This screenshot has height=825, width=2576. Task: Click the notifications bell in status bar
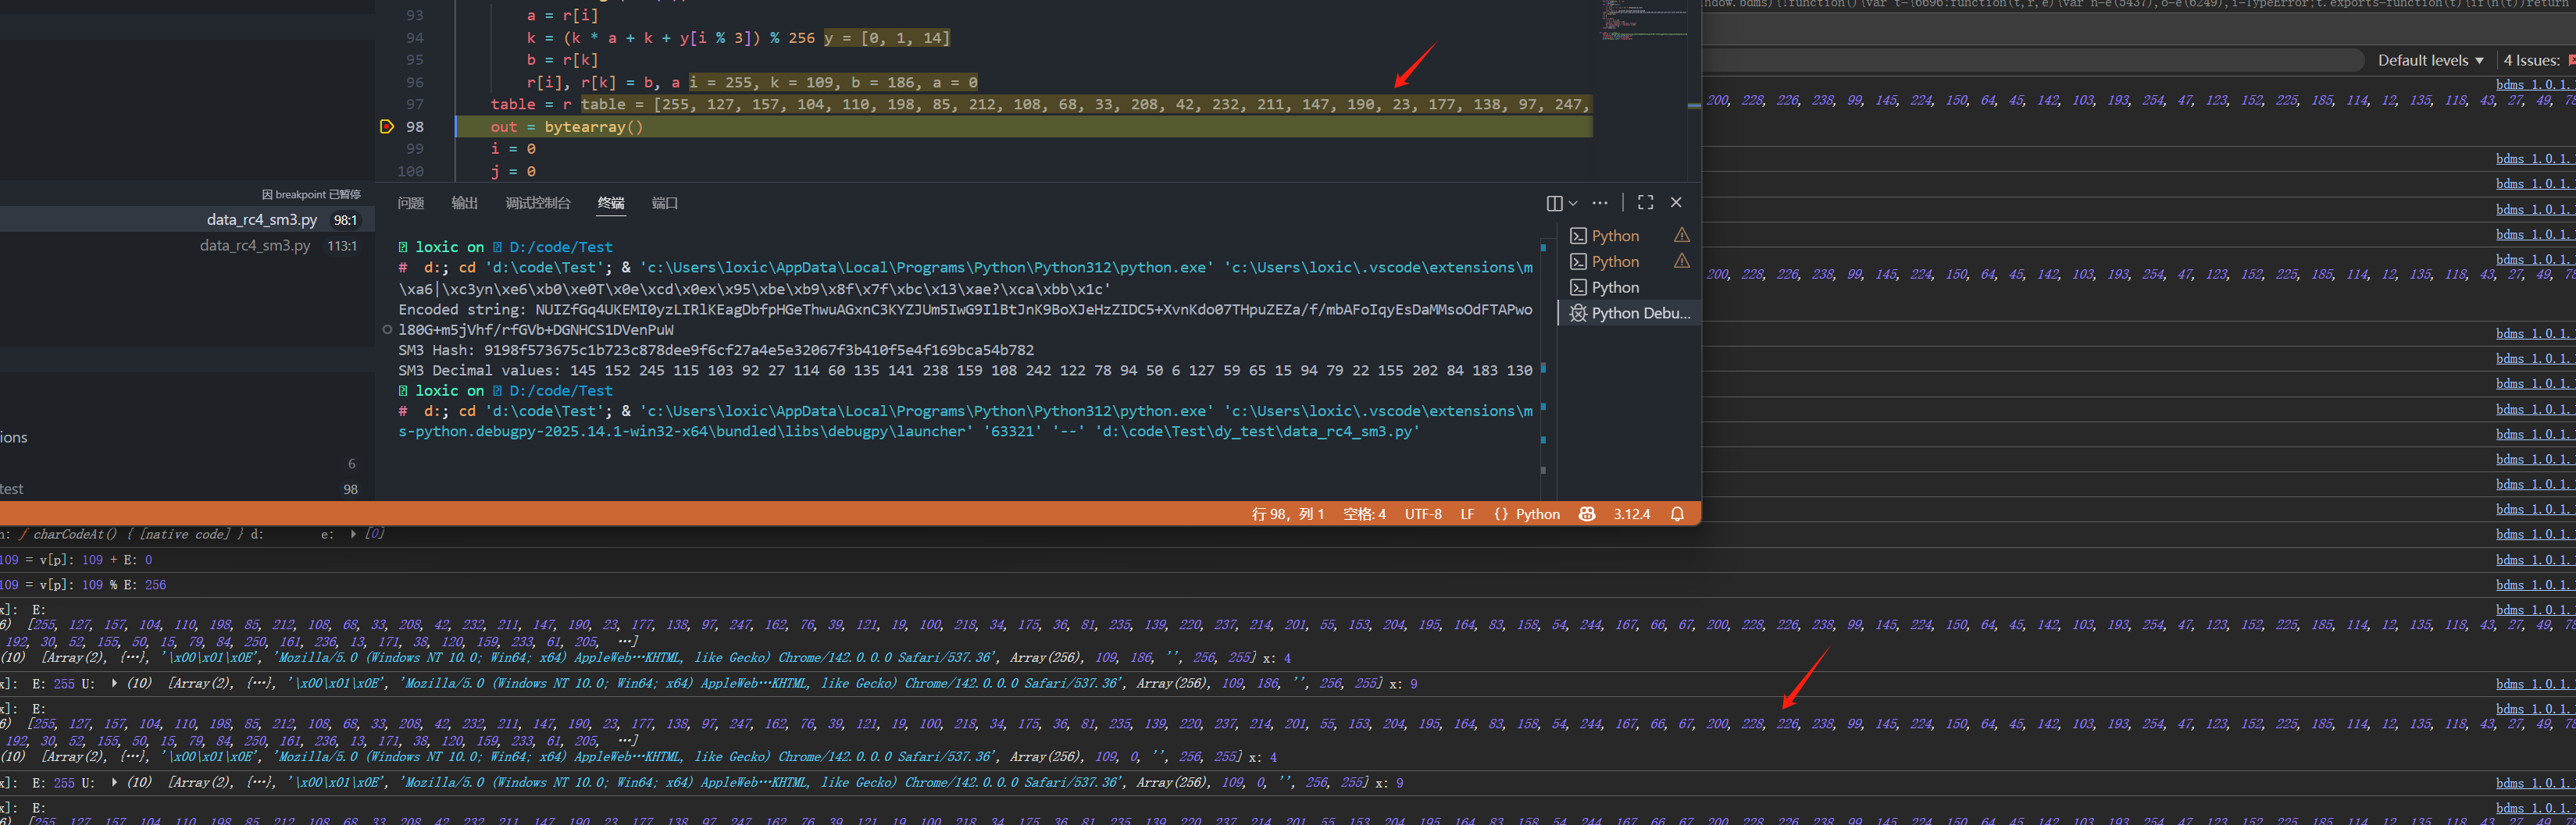pyautogui.click(x=1677, y=514)
